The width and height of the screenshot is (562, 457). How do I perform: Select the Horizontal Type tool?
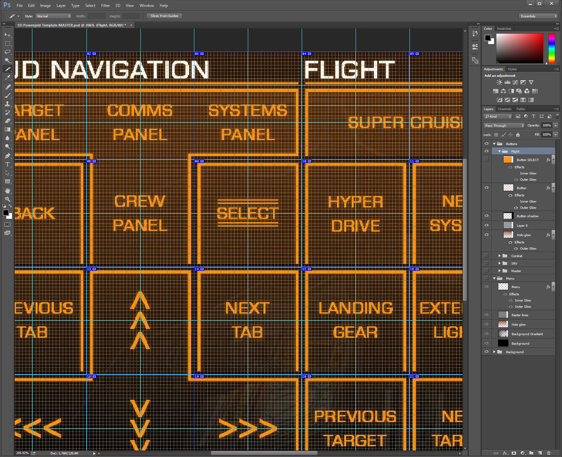[x=8, y=164]
